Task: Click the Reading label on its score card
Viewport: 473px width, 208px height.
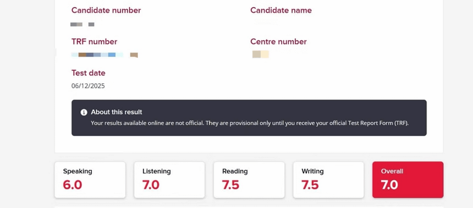Action: [235, 171]
